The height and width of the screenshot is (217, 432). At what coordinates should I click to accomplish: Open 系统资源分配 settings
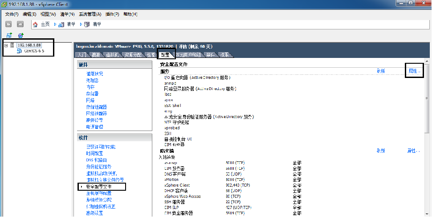tap(98, 200)
